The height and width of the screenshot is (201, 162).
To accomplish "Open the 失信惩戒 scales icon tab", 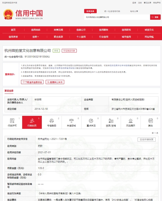I will coord(71,122).
